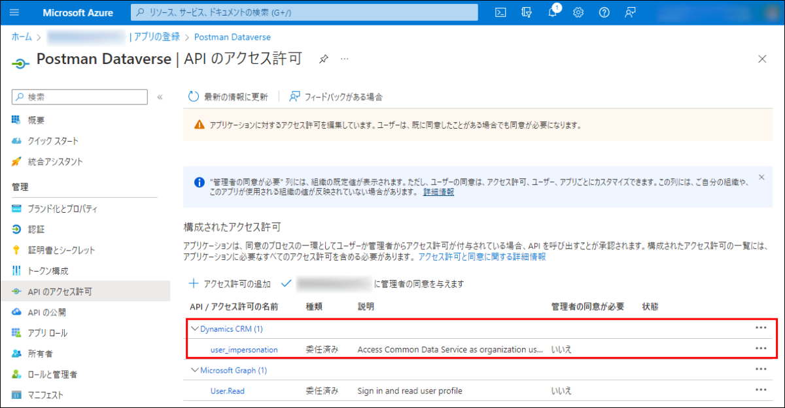Open more options for user_impersonation row
Screen dimensions: 785x408
[x=761, y=349]
